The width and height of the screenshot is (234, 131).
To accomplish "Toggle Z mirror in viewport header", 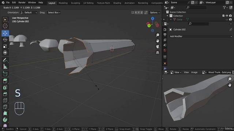I will pyautogui.click(x=141, y=13).
